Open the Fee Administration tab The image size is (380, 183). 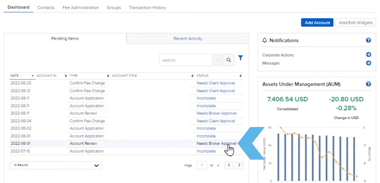(81, 8)
